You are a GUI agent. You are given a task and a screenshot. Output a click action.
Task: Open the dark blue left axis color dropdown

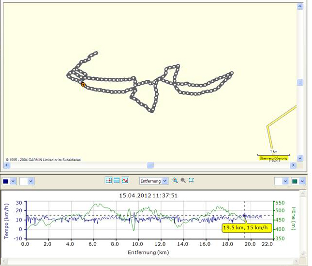click(13, 181)
